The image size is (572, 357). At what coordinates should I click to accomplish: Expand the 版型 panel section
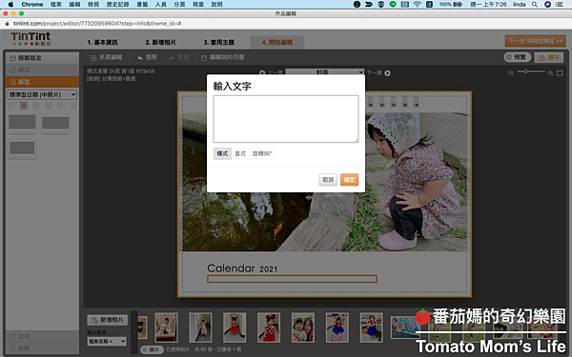pyautogui.click(x=42, y=82)
